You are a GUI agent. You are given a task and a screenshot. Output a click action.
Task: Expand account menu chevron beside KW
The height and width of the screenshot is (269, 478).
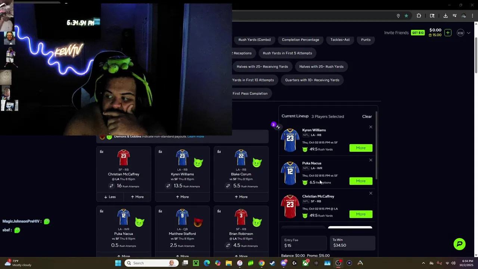tap(469, 33)
